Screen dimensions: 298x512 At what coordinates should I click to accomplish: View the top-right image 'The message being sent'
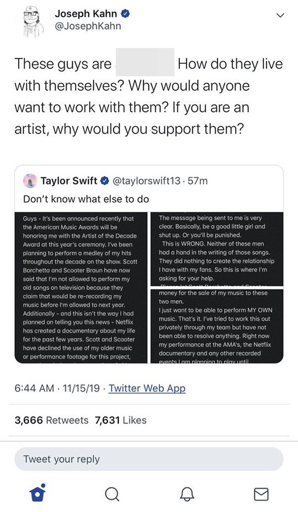(216, 249)
